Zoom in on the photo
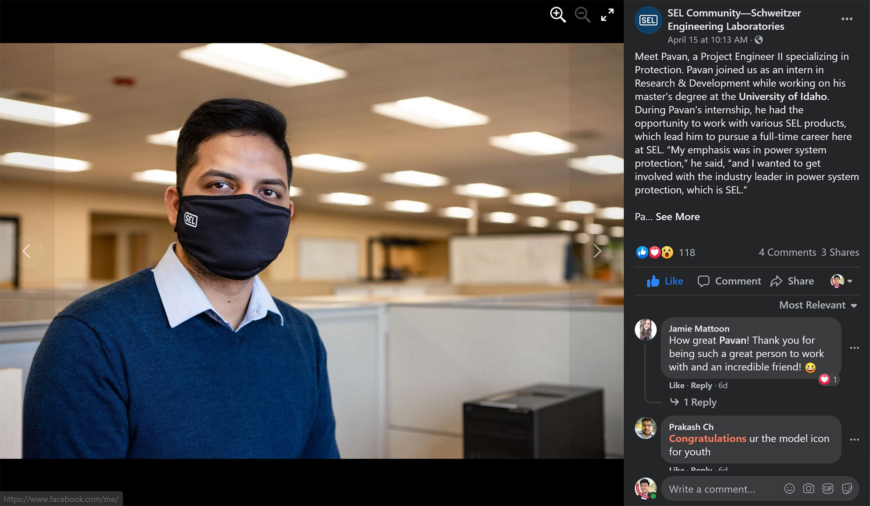Viewport: 870px width, 506px height. point(558,15)
